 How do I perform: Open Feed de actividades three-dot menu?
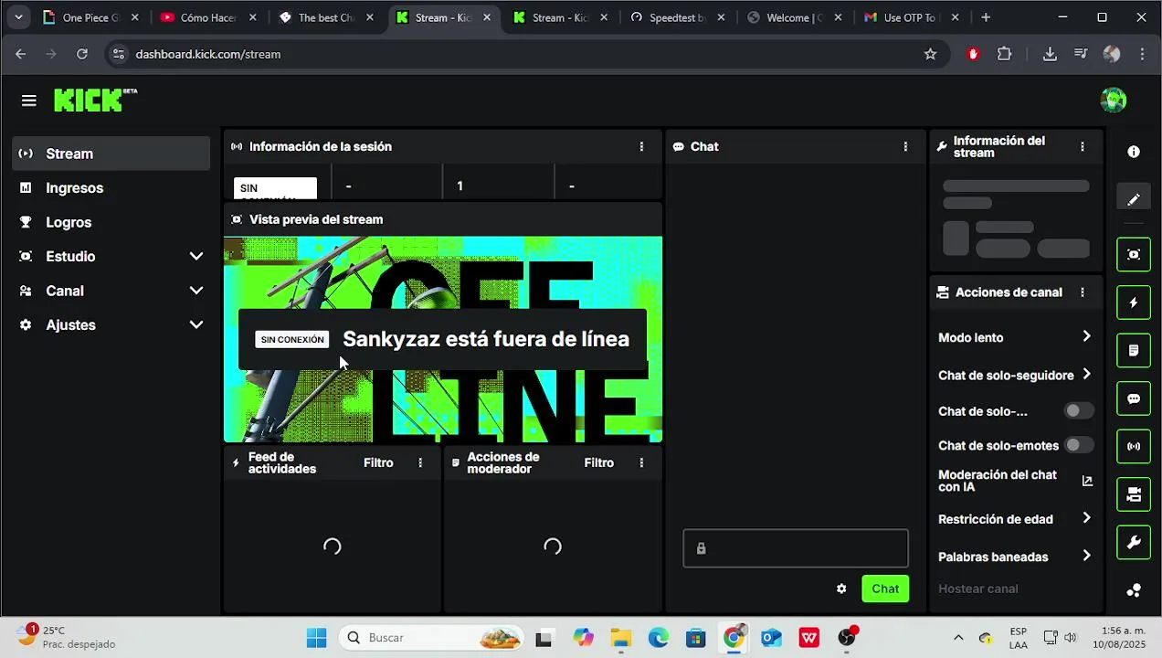420,462
